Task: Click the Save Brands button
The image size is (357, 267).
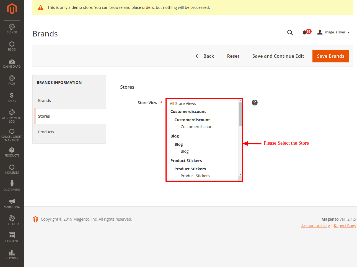Action: coord(330,56)
